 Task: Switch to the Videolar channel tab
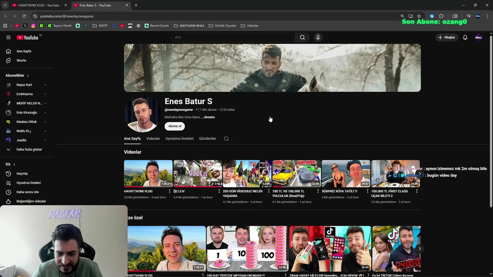(153, 138)
